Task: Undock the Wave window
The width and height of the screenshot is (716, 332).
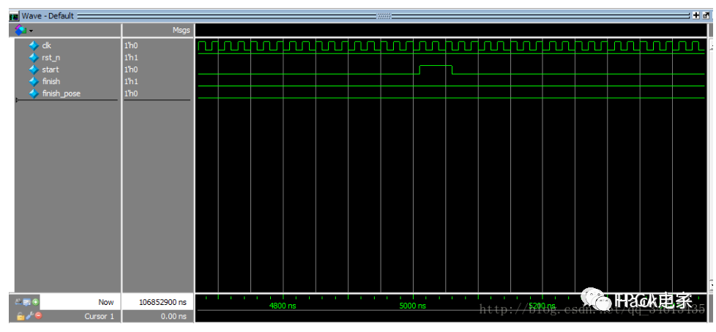Action: pyautogui.click(x=704, y=15)
